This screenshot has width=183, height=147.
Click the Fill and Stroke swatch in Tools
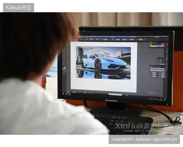64,68
